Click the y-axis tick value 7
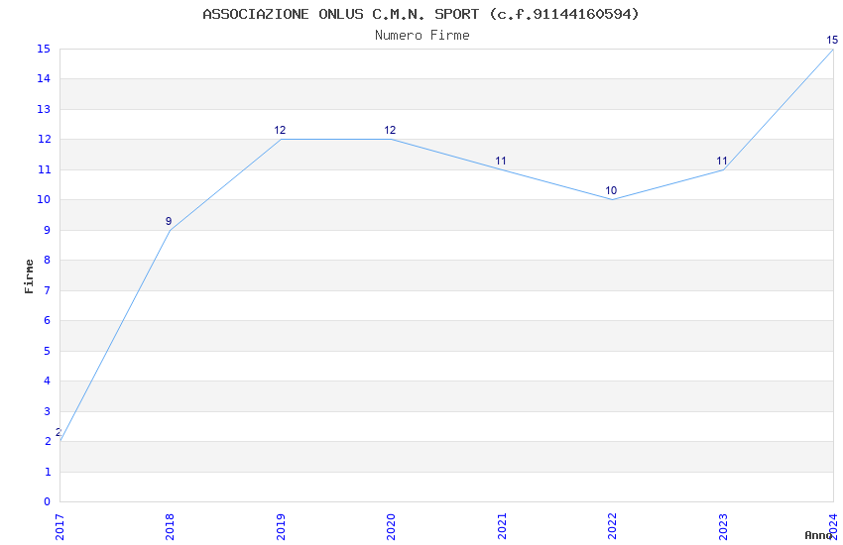843x545 pixels. pos(48,290)
